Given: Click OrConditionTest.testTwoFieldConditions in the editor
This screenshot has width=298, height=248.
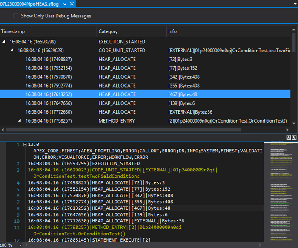Looking at the screenshot, I should (x=86, y=176).
